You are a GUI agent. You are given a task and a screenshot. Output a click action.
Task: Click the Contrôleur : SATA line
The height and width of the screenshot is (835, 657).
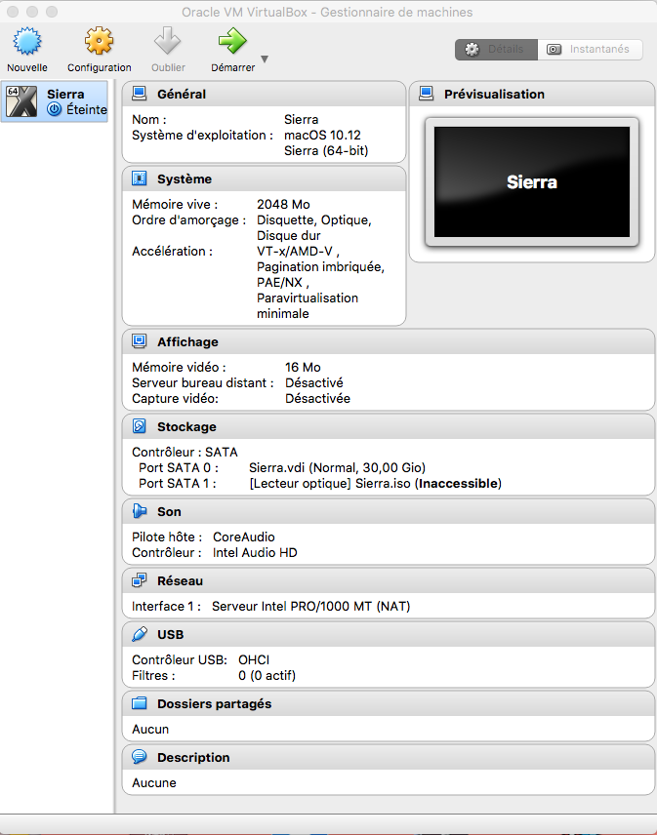(185, 452)
